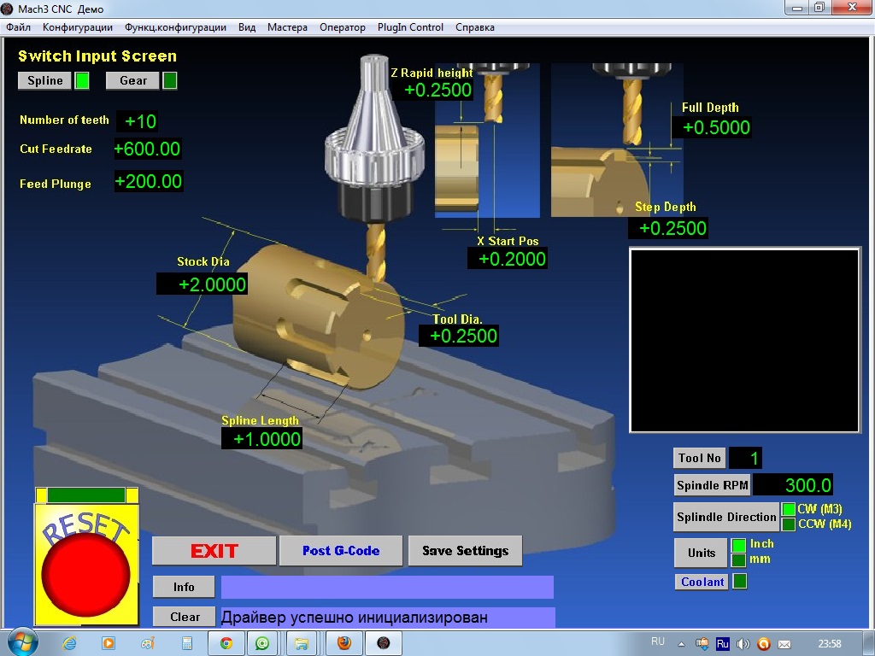Toggle the Gear mode LED
Viewport: 875px width, 656px height.
tap(170, 80)
